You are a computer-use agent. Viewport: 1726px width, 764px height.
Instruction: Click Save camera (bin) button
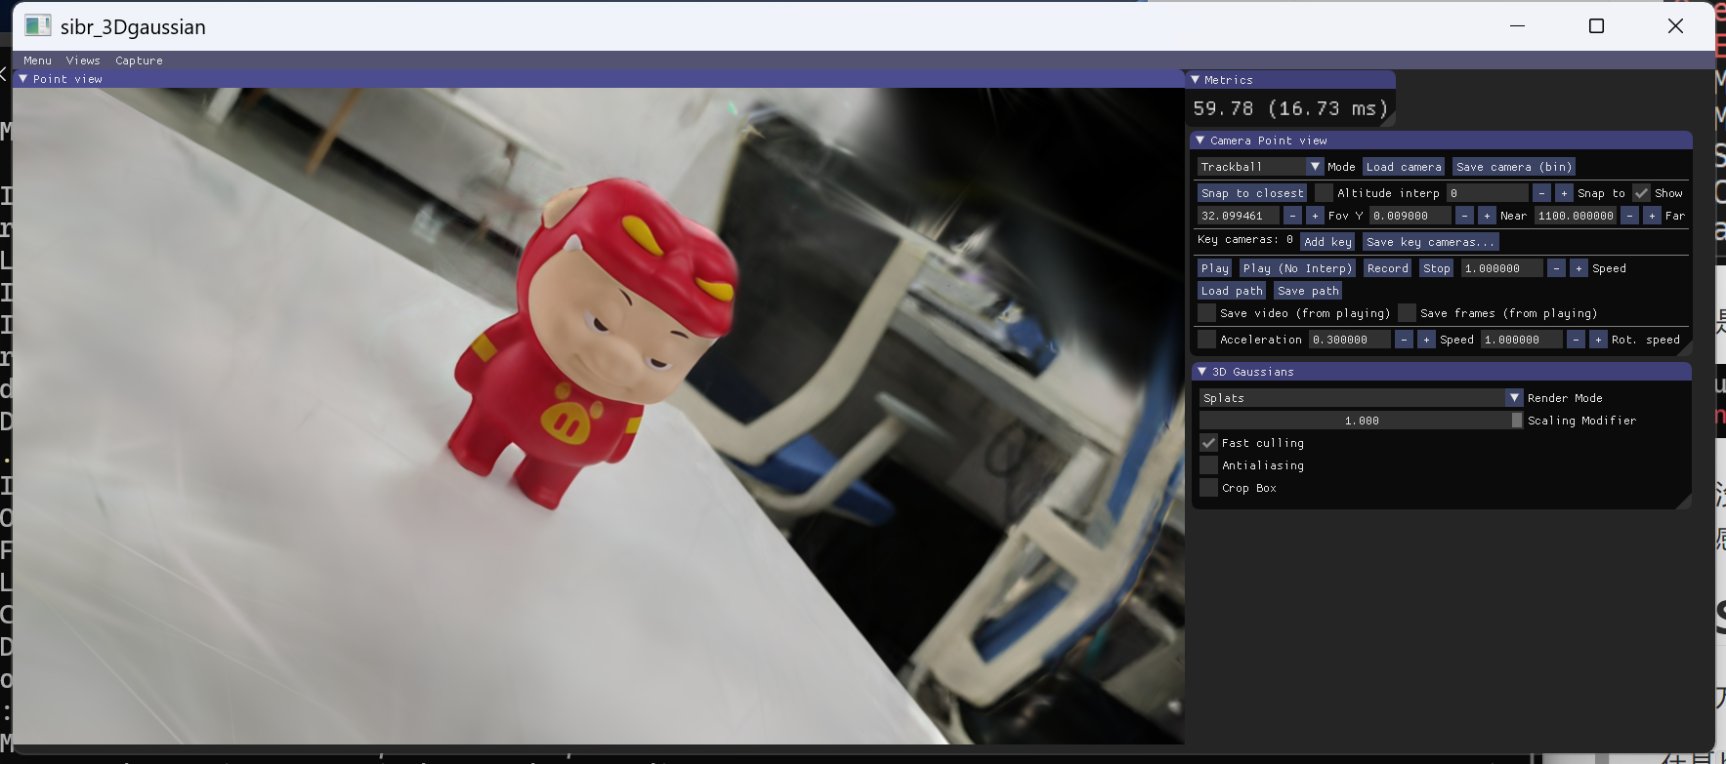pyautogui.click(x=1513, y=167)
